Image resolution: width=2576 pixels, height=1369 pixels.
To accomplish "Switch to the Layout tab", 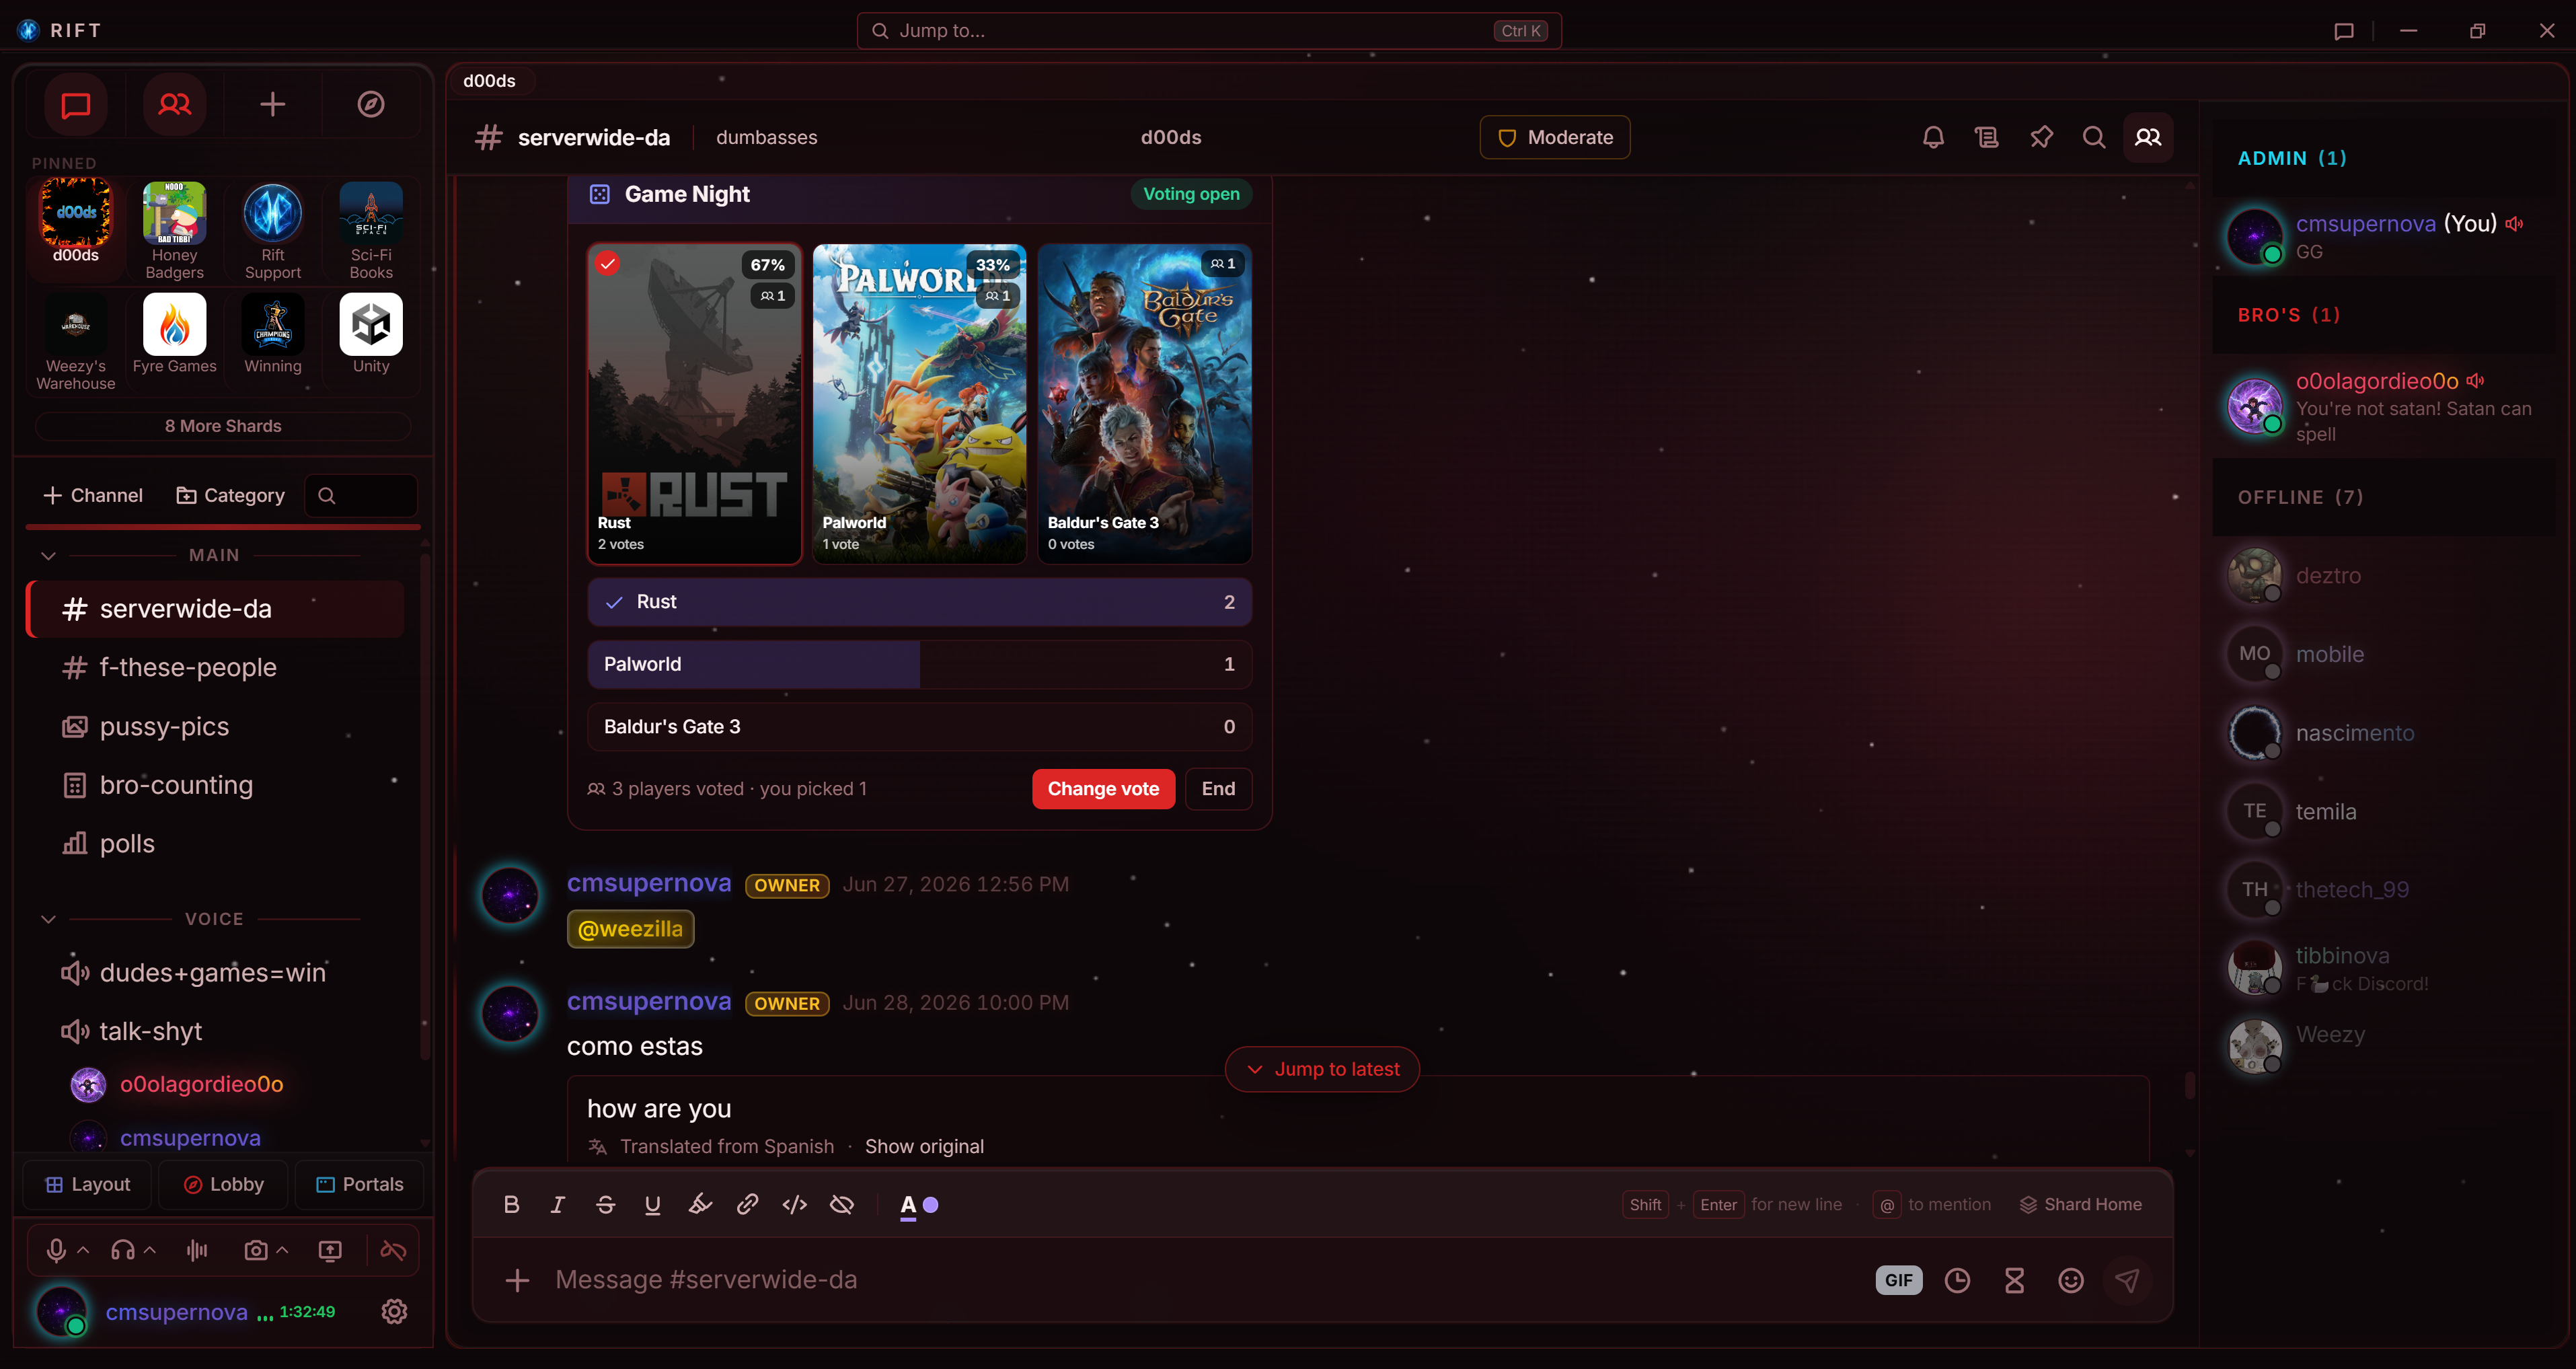I will point(88,1184).
